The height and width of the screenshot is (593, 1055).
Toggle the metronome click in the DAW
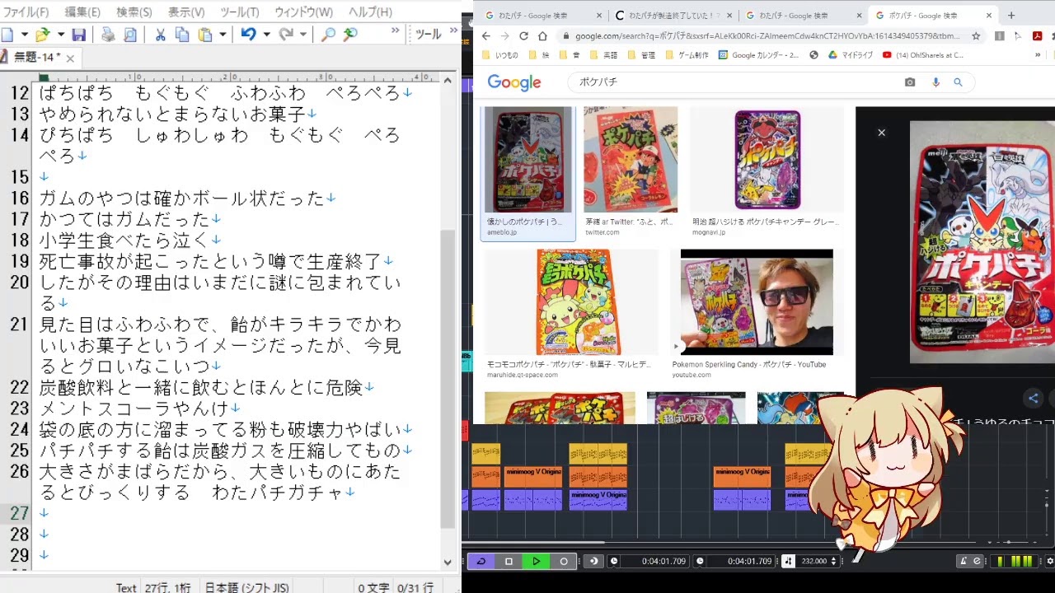point(963,561)
